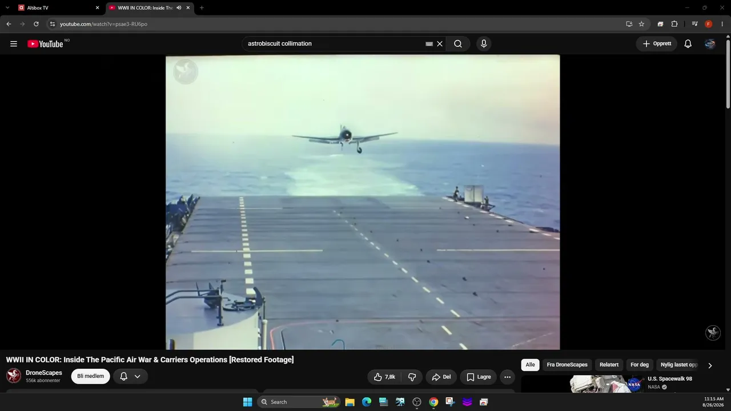Click the channel watermark in the video corner
The image size is (731, 411).
pos(713,333)
